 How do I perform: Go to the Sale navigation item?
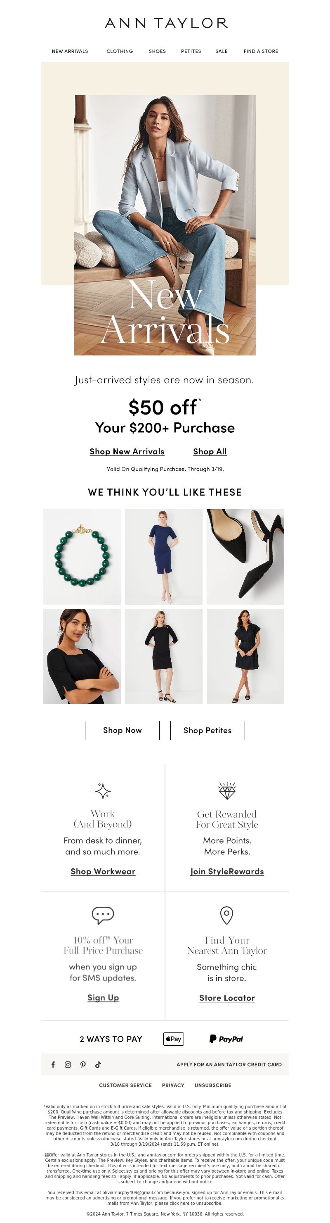pos(222,51)
